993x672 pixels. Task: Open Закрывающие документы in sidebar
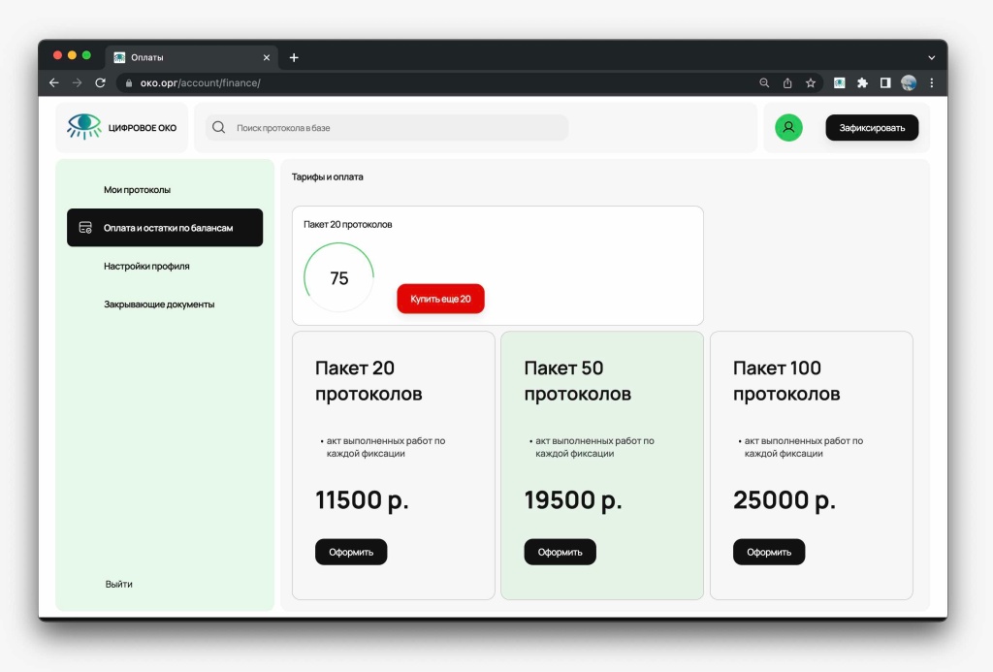coord(159,304)
